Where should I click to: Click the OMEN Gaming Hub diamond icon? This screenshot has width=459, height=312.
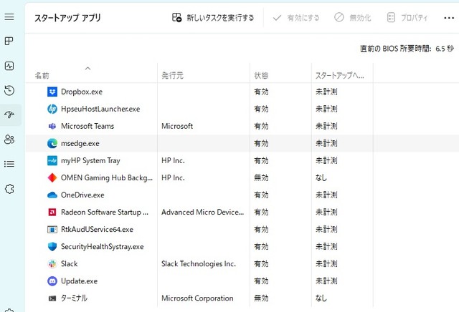tap(52, 177)
